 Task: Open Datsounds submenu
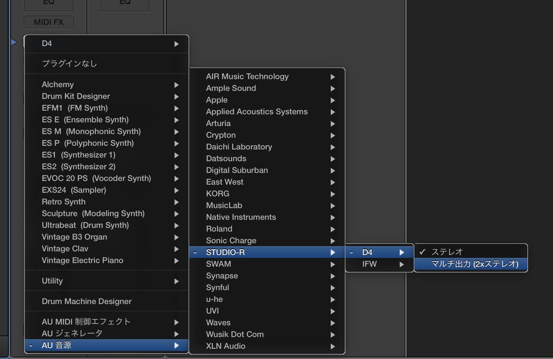tap(267, 159)
